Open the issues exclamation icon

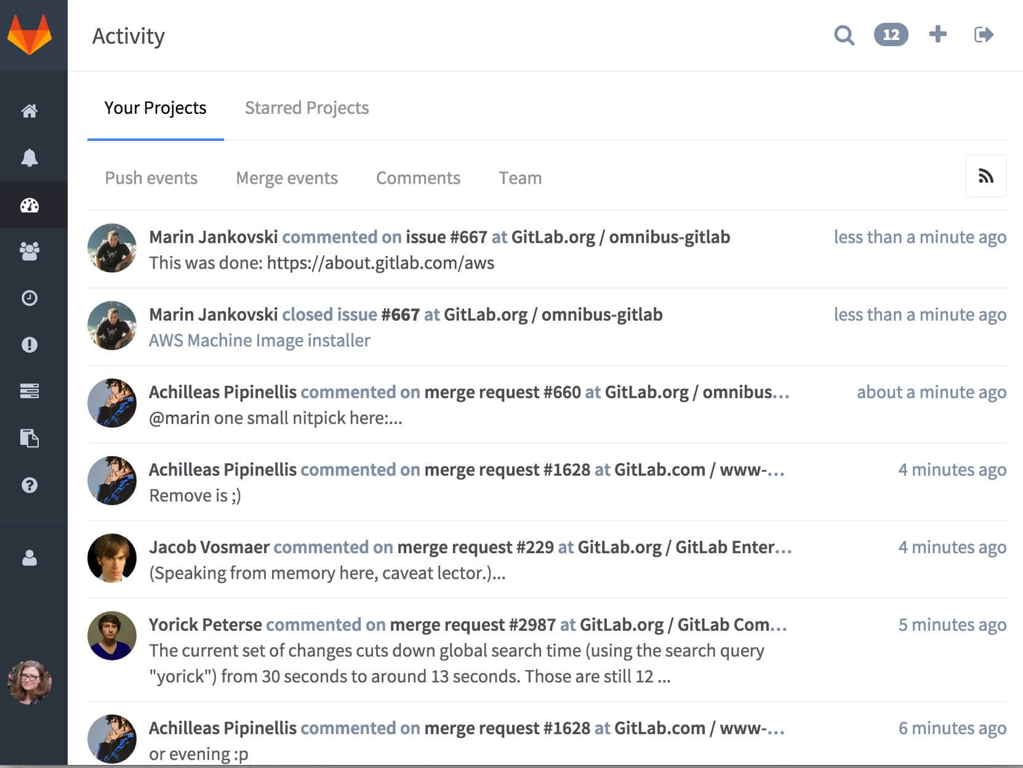[30, 345]
